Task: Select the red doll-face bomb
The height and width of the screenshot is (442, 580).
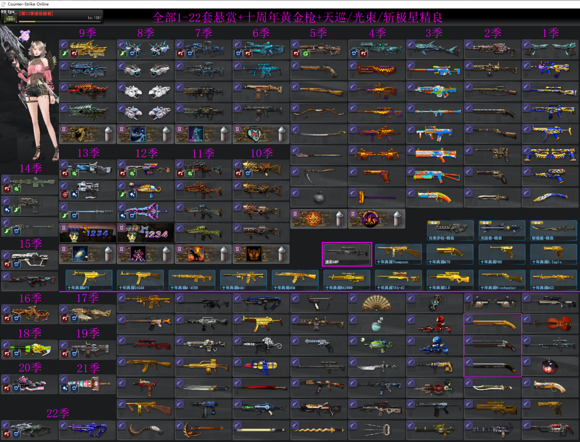Action: (x=550, y=366)
